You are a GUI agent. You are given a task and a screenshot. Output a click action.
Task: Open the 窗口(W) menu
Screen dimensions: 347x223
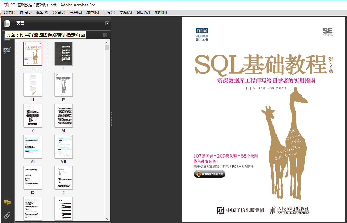(143, 12)
